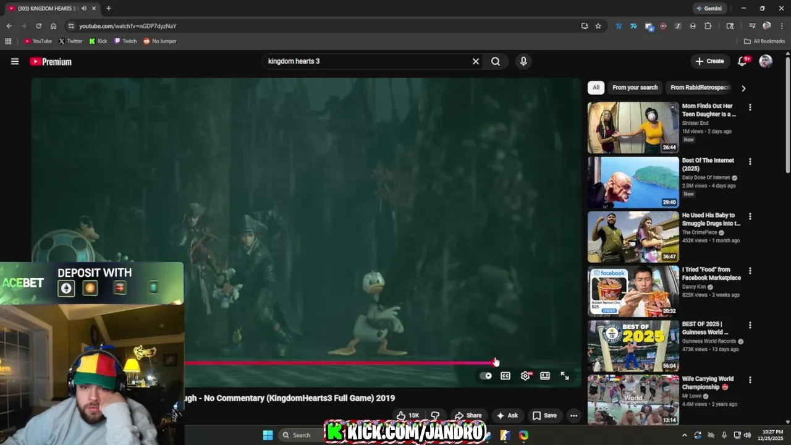The height and width of the screenshot is (445, 791).
Task: Select the From your search chip
Action: [635, 88]
